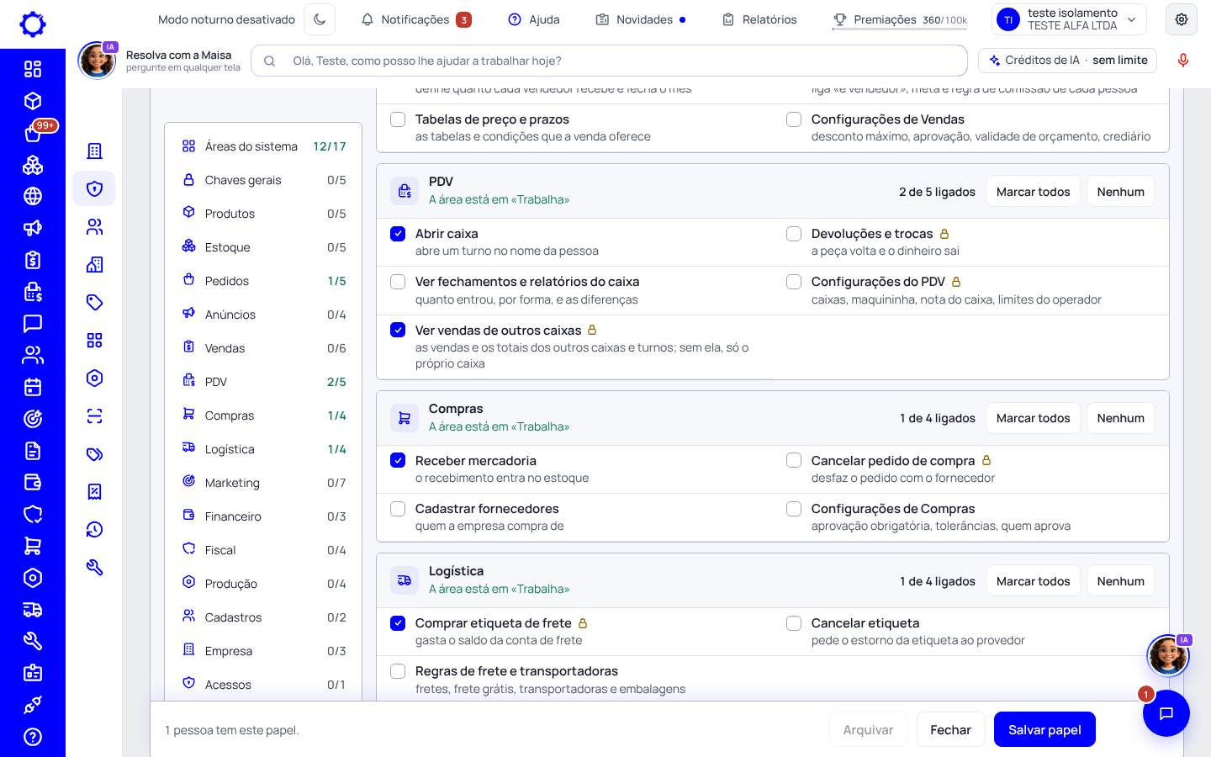Check Devoluções e trocas permission

tap(794, 234)
